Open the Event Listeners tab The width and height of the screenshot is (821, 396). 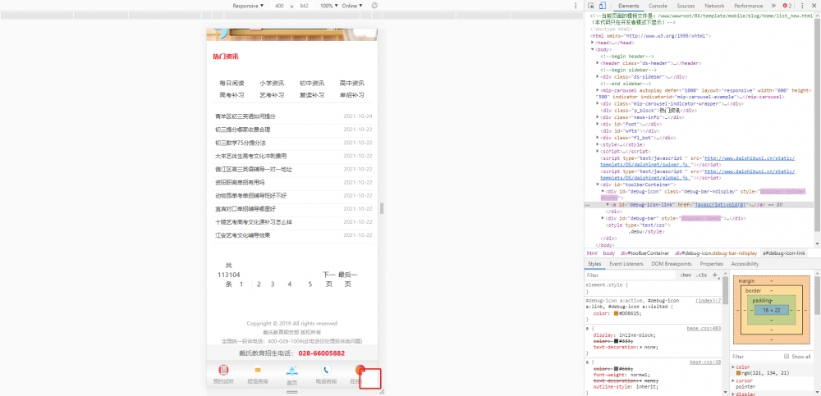[x=626, y=264]
